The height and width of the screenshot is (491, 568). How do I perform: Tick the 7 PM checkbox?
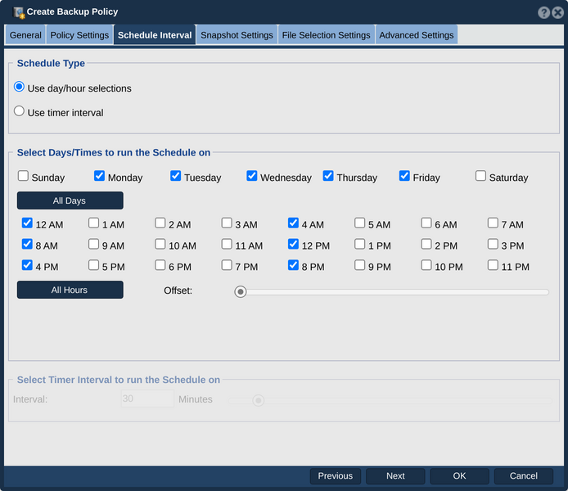click(x=227, y=265)
